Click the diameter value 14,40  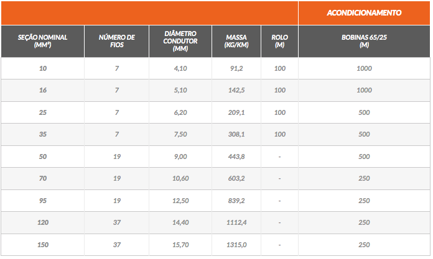point(180,222)
